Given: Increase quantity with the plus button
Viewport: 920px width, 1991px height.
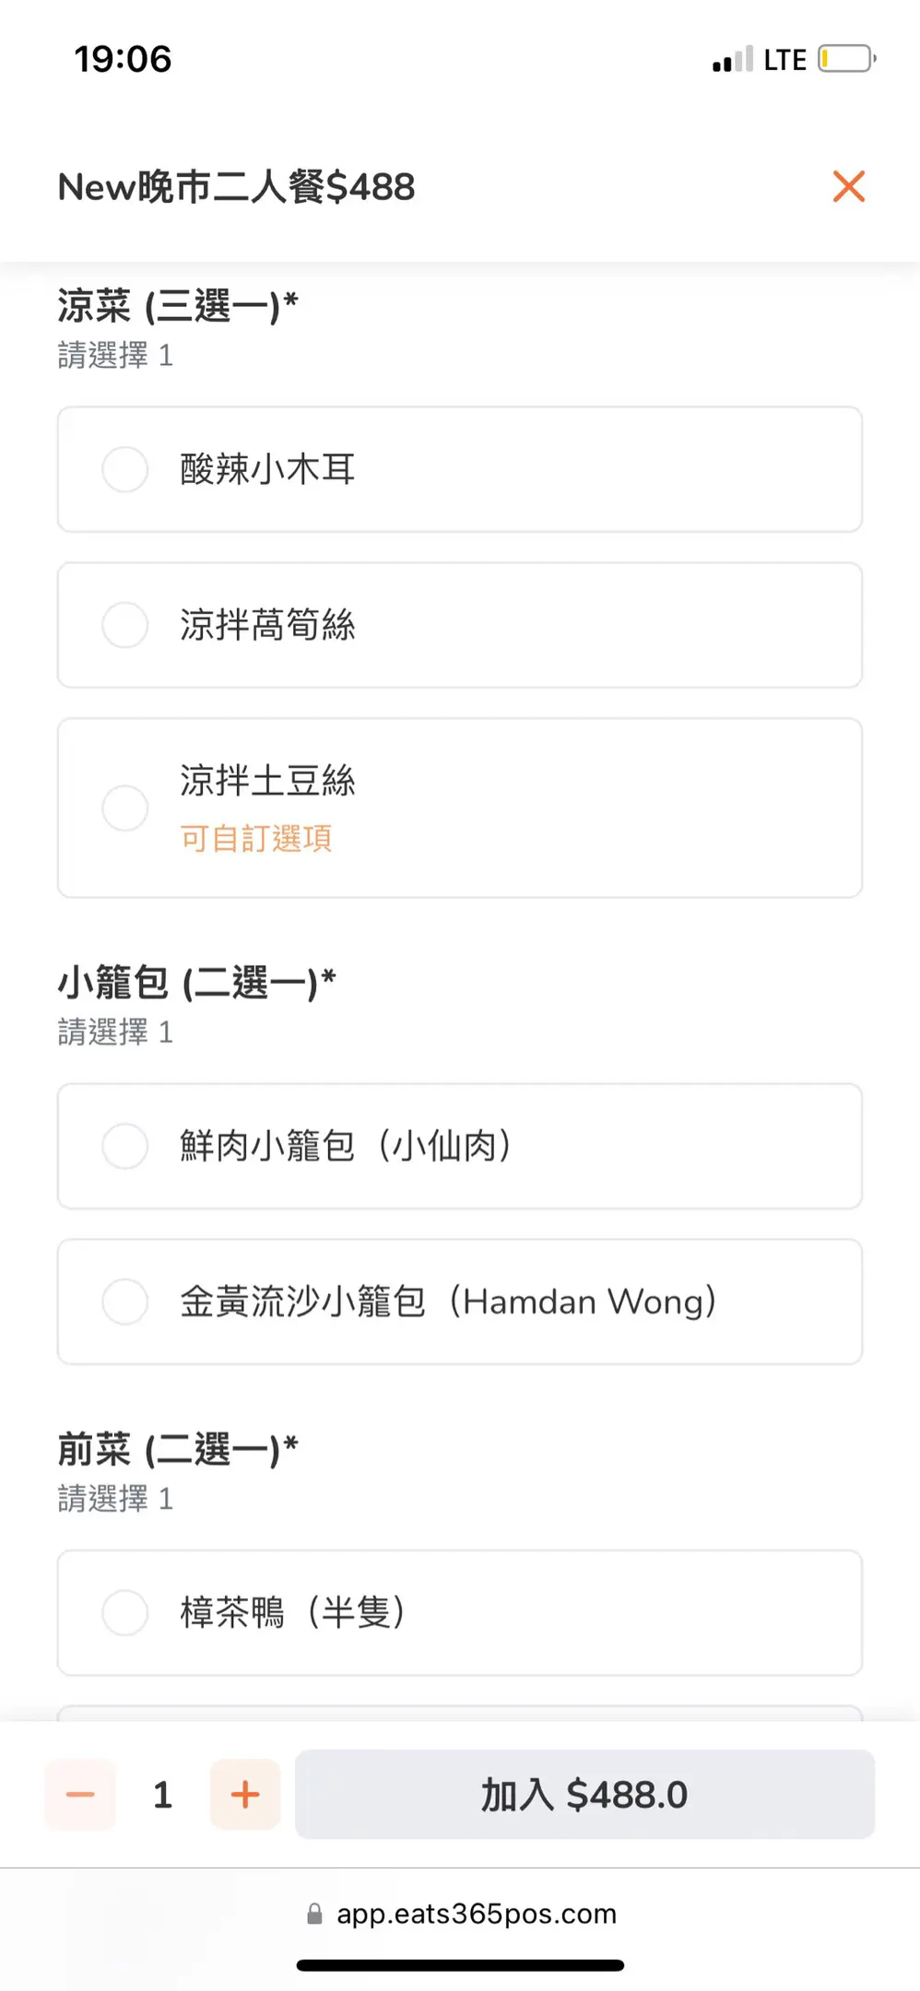Looking at the screenshot, I should (245, 1794).
